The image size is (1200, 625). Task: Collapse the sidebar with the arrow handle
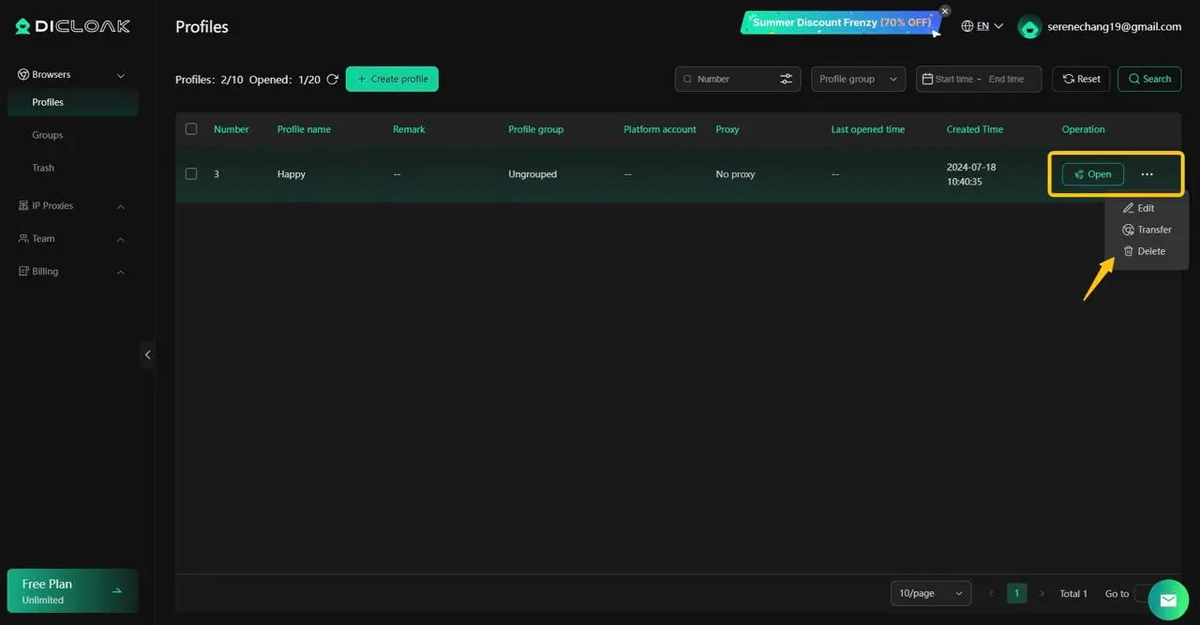[147, 355]
